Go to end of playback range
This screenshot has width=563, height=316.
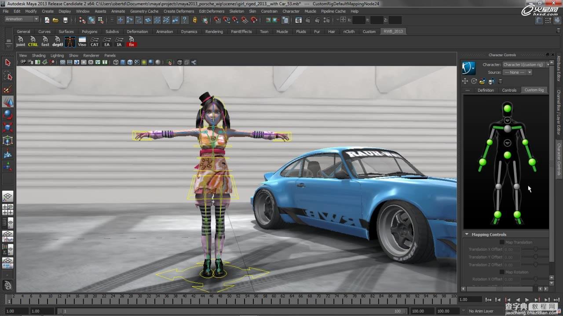coord(556,300)
